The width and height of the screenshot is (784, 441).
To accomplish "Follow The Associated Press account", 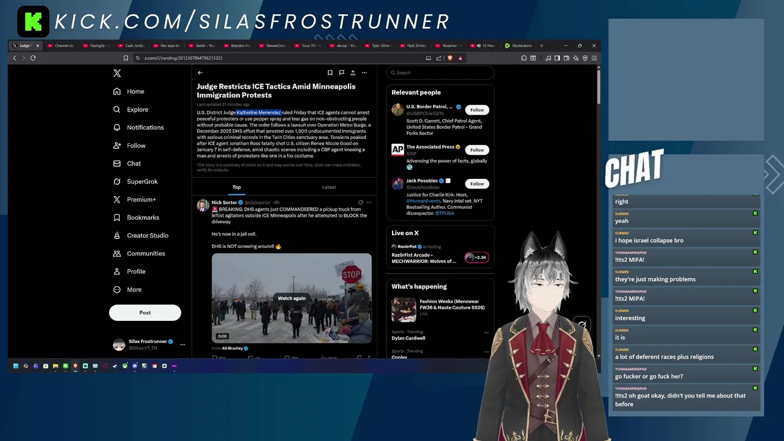I will pos(477,149).
